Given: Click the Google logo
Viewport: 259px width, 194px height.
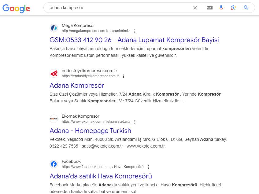Looking at the screenshot, I should [16, 8].
